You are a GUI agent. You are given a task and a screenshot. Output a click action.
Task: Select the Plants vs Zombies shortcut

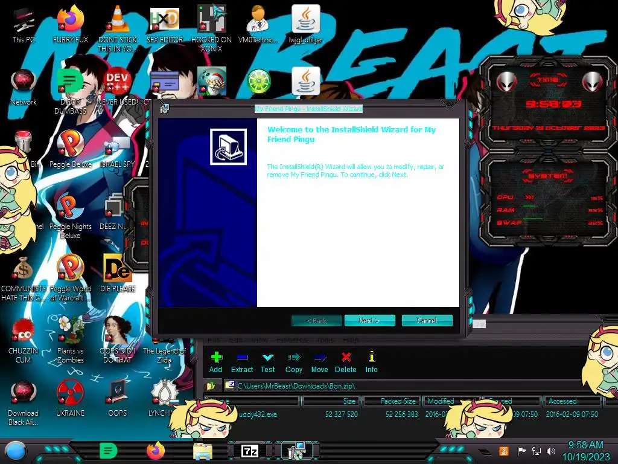point(71,340)
